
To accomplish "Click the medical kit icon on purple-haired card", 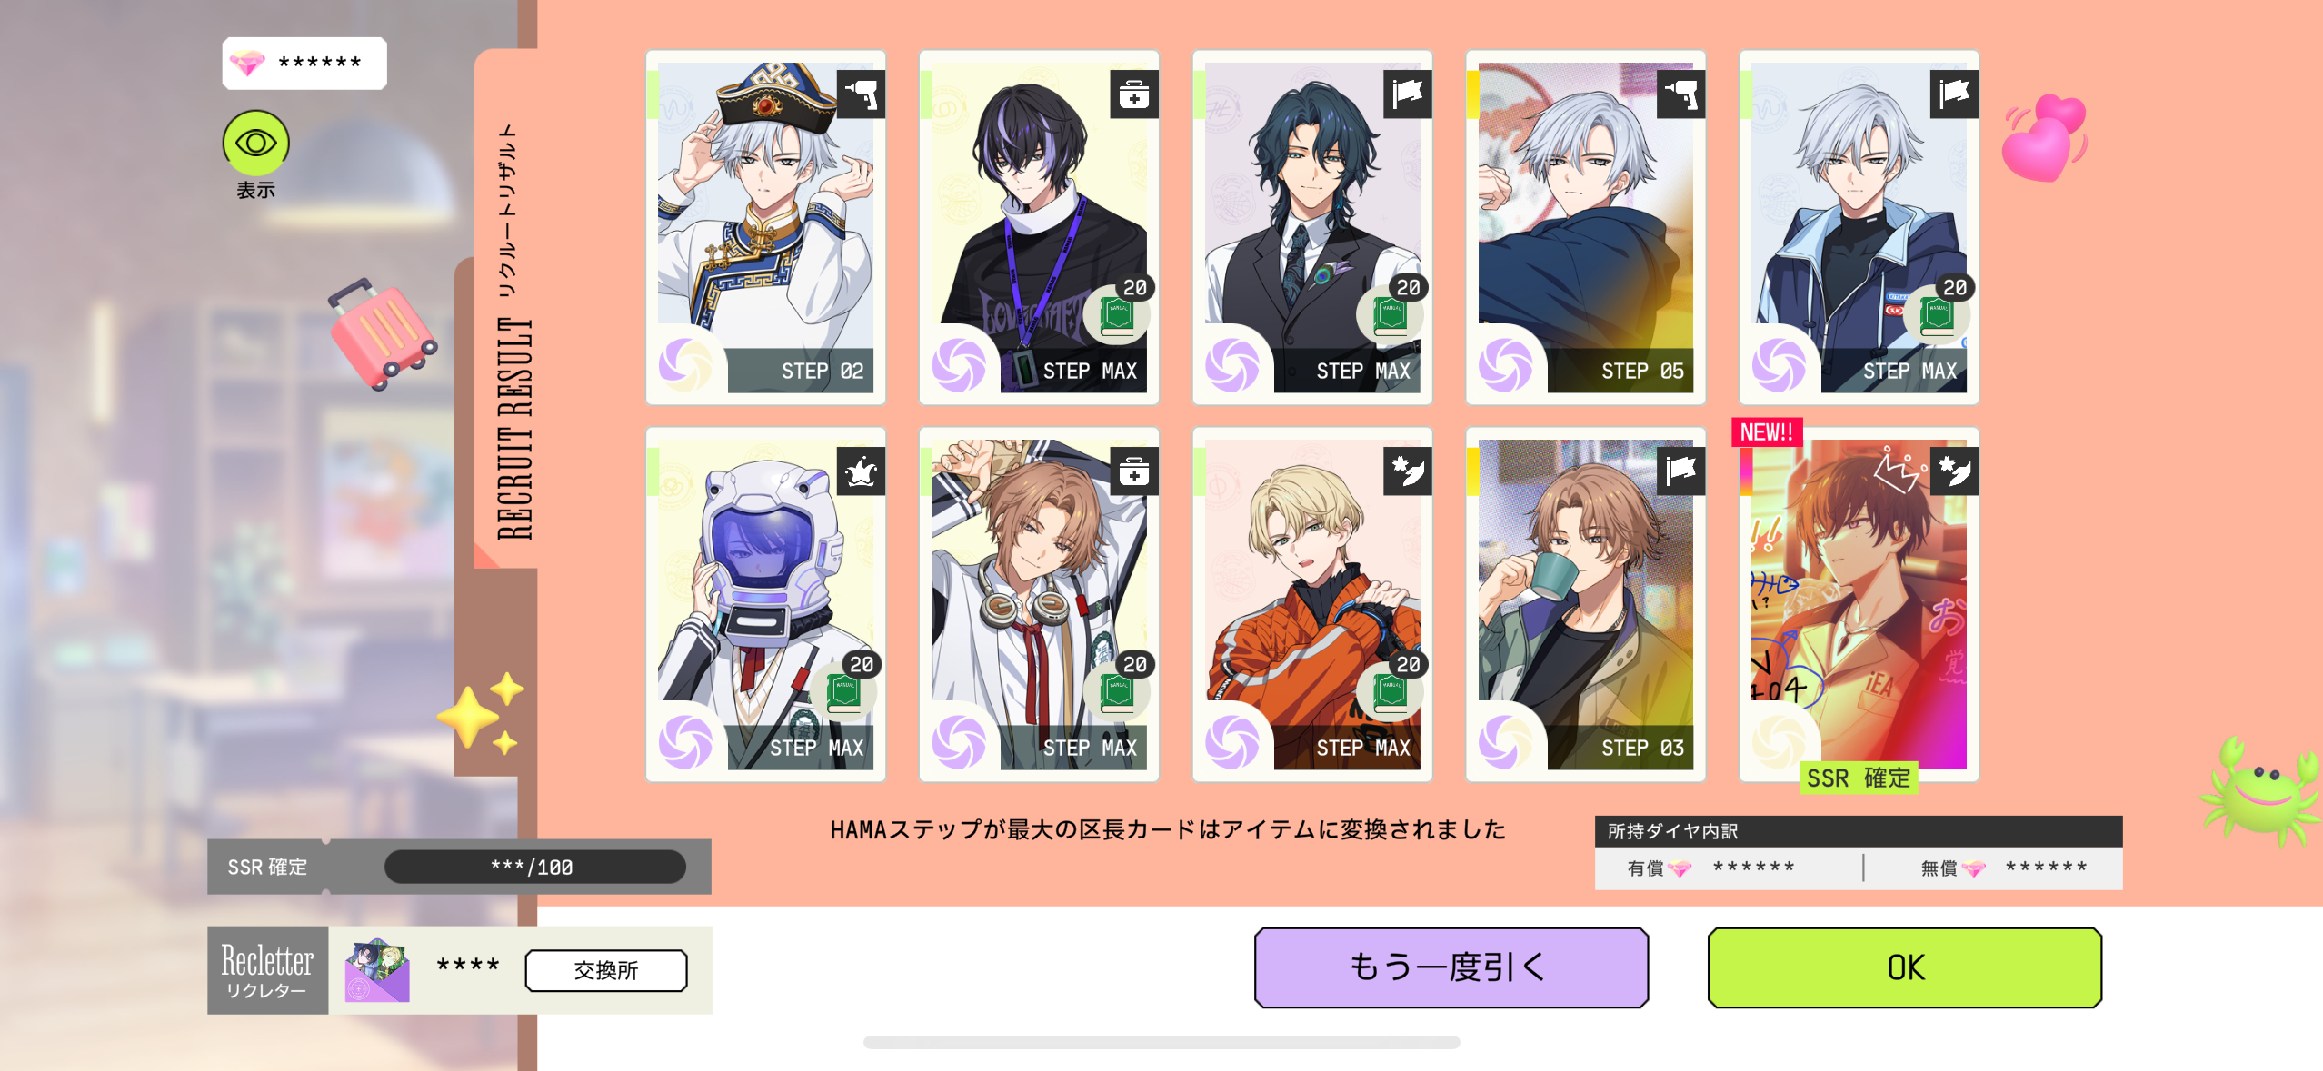I will [x=1133, y=94].
